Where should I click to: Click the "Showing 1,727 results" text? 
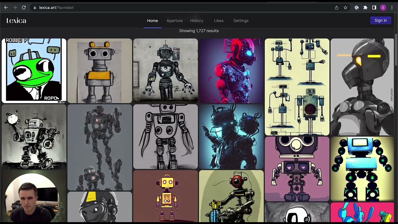click(x=199, y=31)
